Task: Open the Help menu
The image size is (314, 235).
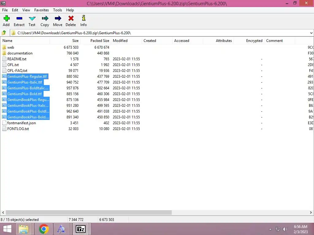Action: tap(70, 10)
